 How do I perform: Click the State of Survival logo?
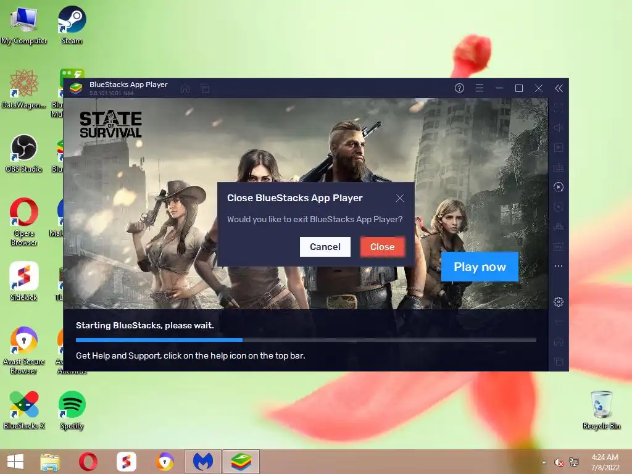(x=111, y=124)
